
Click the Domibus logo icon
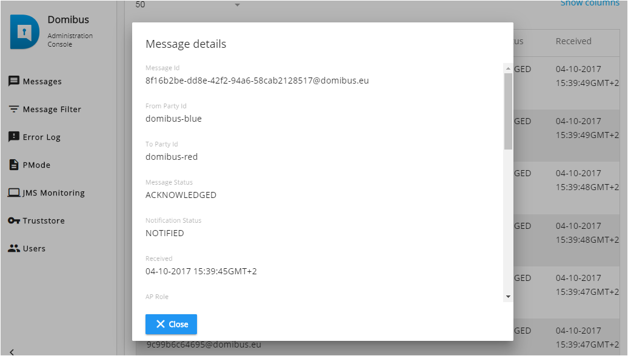click(x=25, y=32)
